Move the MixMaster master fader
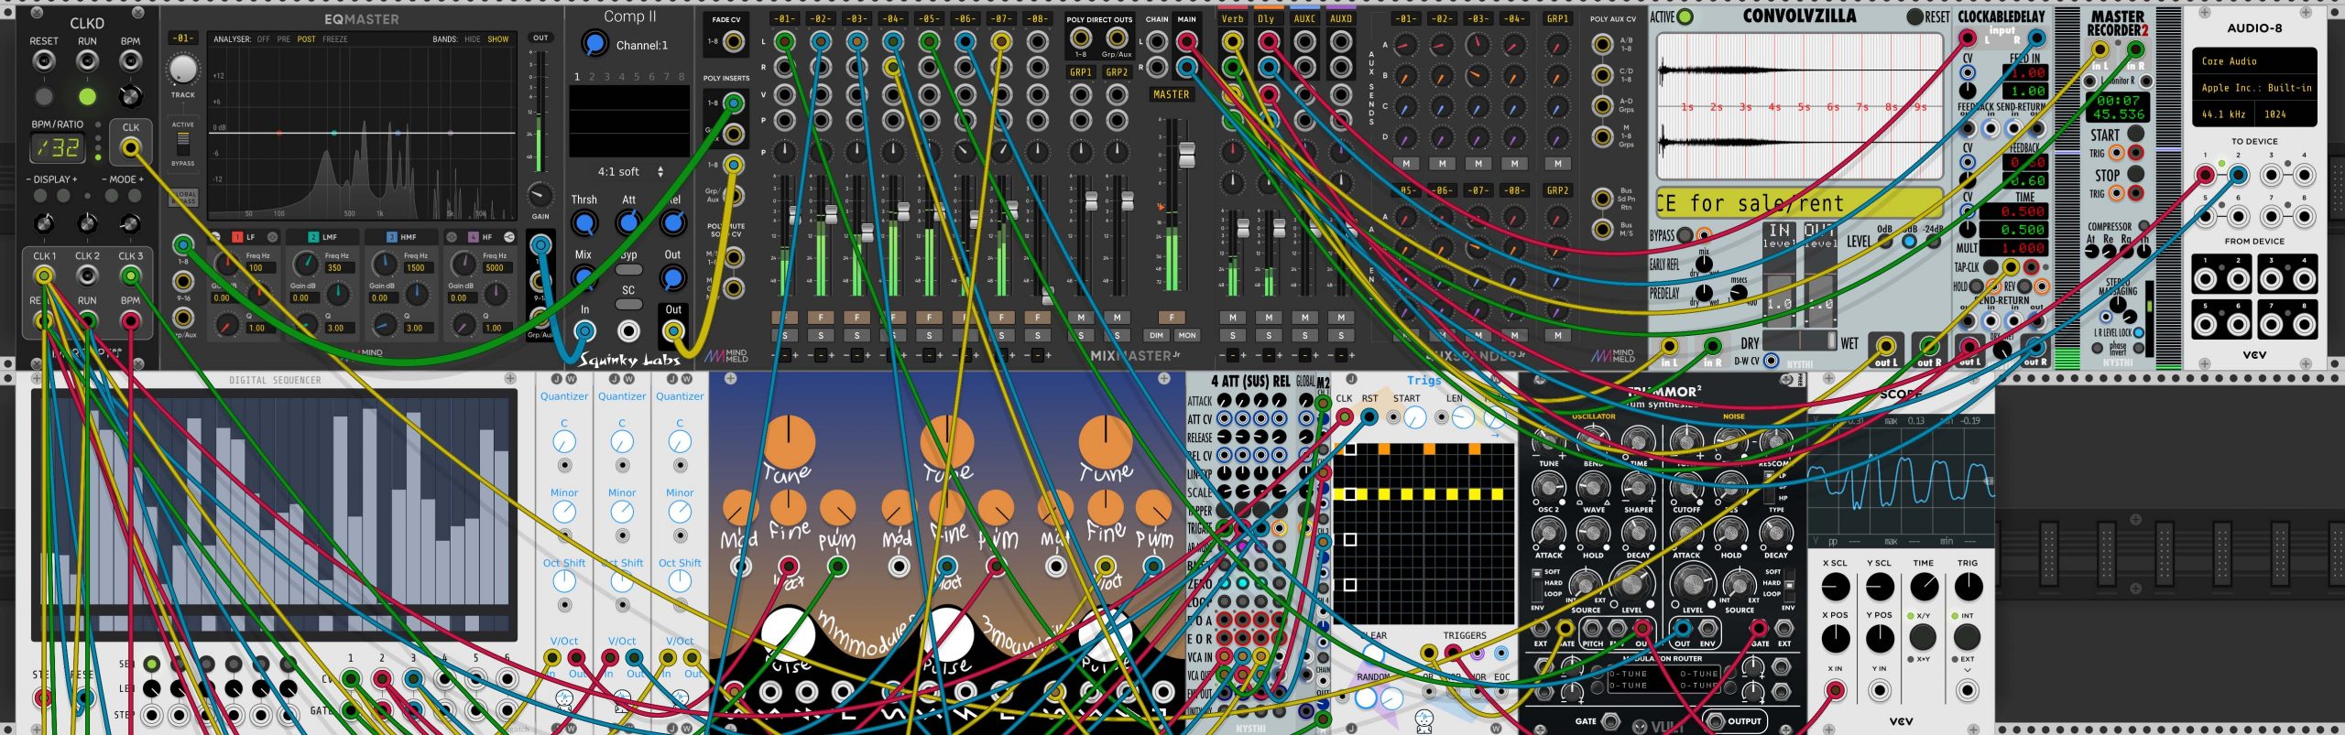The image size is (2345, 735). click(x=1186, y=155)
